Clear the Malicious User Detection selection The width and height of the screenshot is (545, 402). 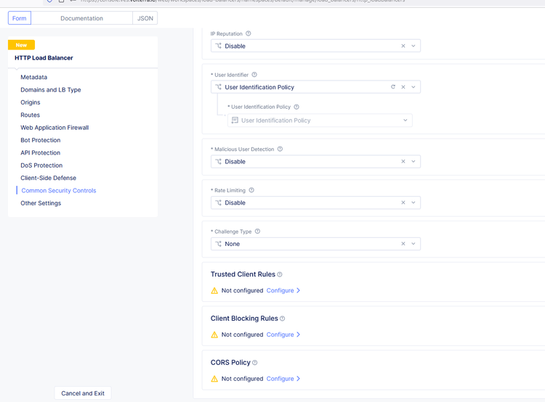coord(403,162)
